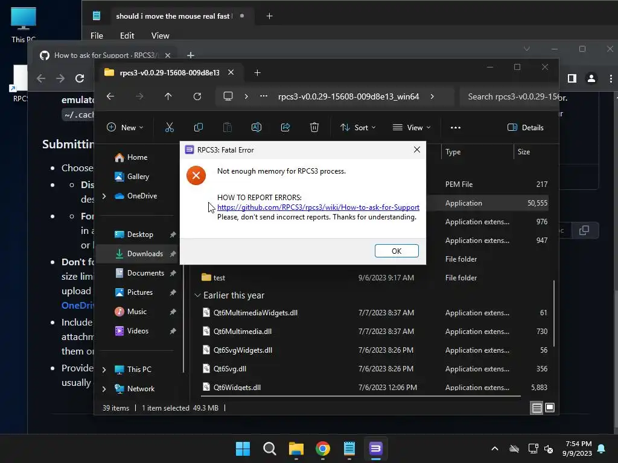Image resolution: width=618 pixels, height=463 pixels.
Task: Click the Paste clipboard icon in Explorer
Action: coord(228,127)
